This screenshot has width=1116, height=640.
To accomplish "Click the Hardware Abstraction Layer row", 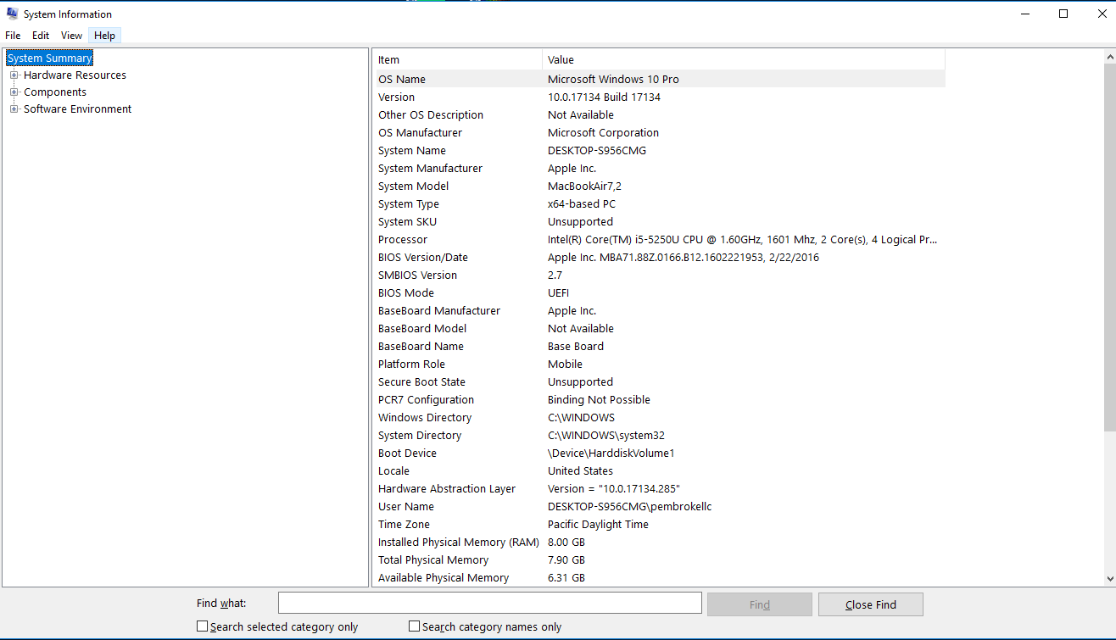I will [x=659, y=488].
